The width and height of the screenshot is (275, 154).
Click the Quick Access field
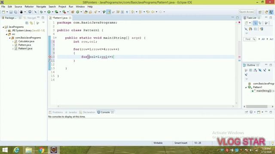[x=246, y=12]
